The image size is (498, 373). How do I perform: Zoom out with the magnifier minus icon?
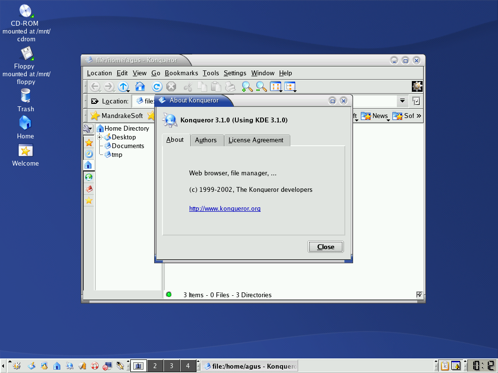[x=261, y=86]
